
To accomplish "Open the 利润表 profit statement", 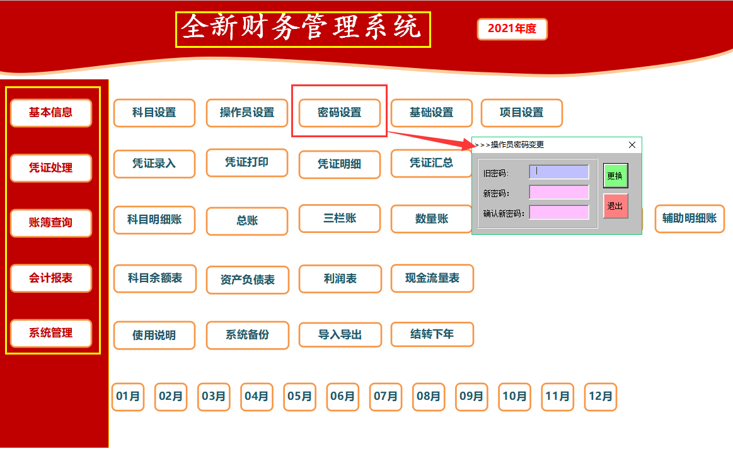I will [340, 278].
